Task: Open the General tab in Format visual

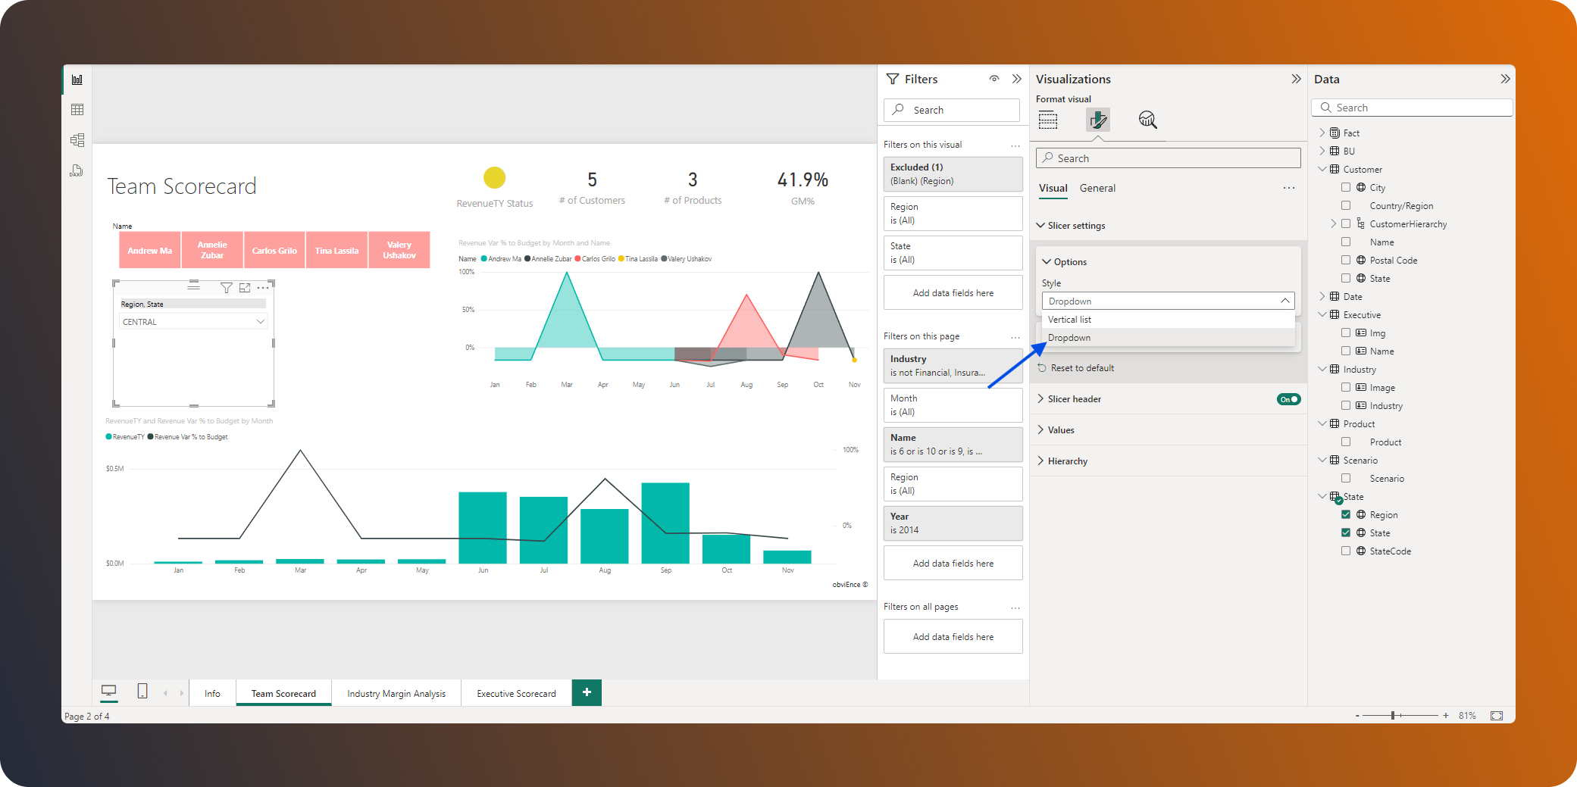Action: [x=1098, y=188]
